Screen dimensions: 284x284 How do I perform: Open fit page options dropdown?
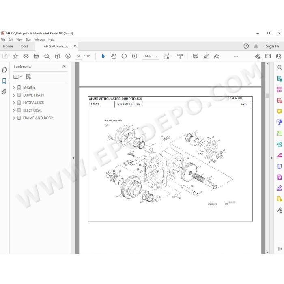point(168,56)
